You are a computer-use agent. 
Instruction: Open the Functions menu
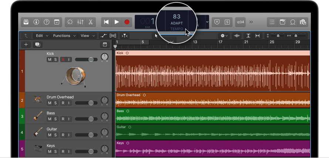tap(64, 36)
